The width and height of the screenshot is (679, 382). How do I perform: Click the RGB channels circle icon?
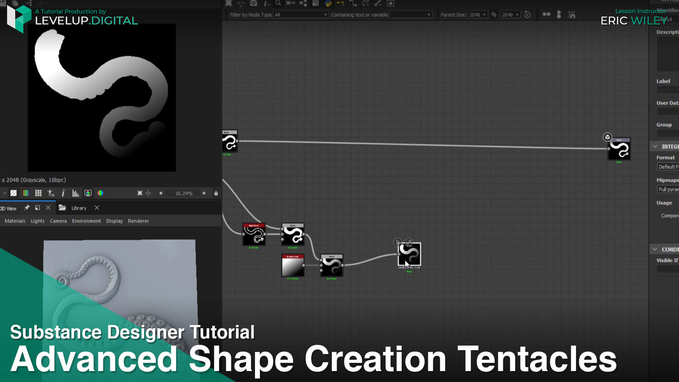tap(100, 193)
